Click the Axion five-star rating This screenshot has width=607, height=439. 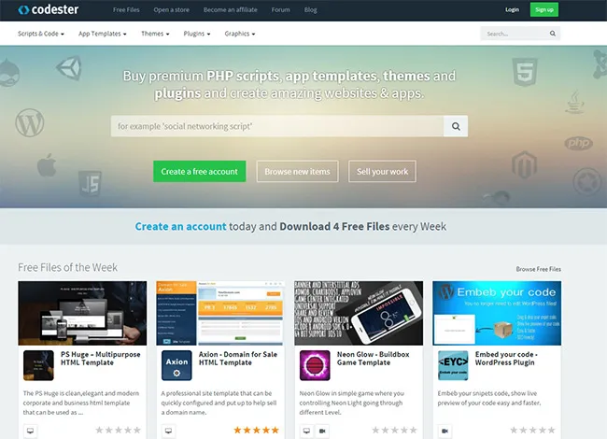point(257,431)
